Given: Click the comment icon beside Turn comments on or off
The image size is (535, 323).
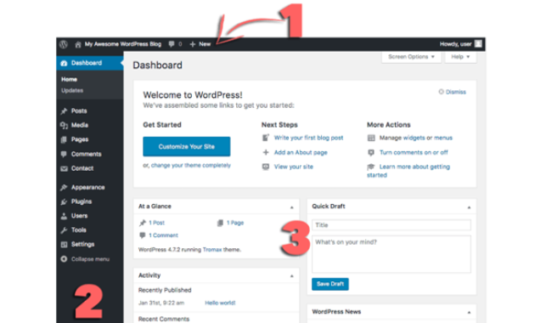Looking at the screenshot, I should click(x=371, y=152).
